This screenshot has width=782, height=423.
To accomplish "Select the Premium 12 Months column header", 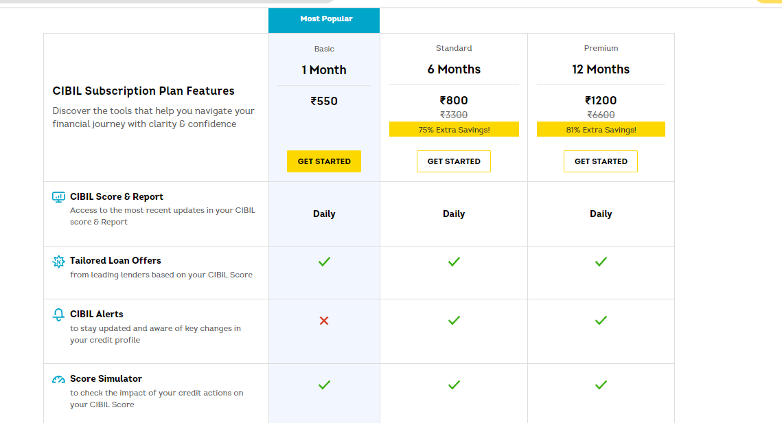I will pyautogui.click(x=601, y=60).
